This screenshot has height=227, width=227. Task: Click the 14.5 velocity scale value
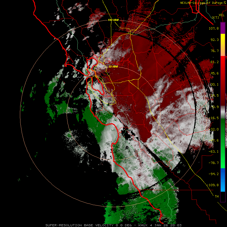pyautogui.click(x=215, y=96)
